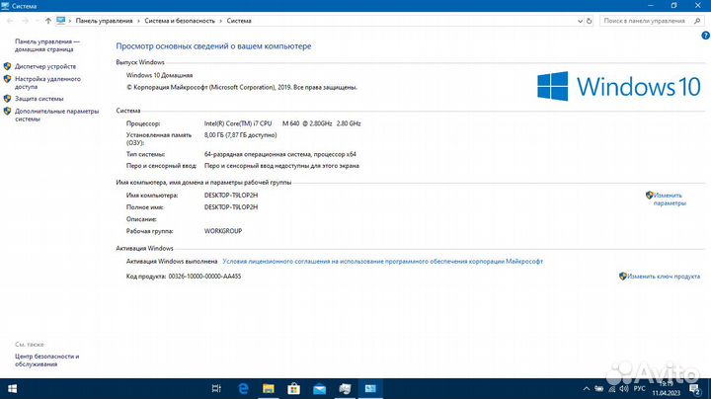Refresh the page using the address bar button

(x=590, y=20)
